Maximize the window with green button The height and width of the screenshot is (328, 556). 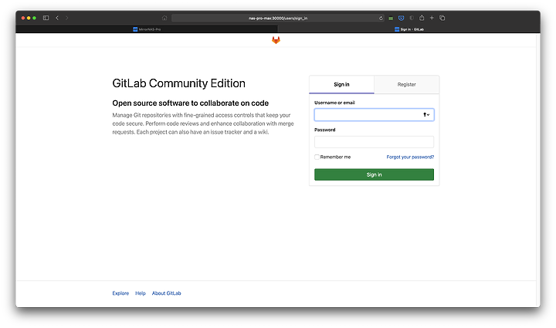click(x=35, y=18)
